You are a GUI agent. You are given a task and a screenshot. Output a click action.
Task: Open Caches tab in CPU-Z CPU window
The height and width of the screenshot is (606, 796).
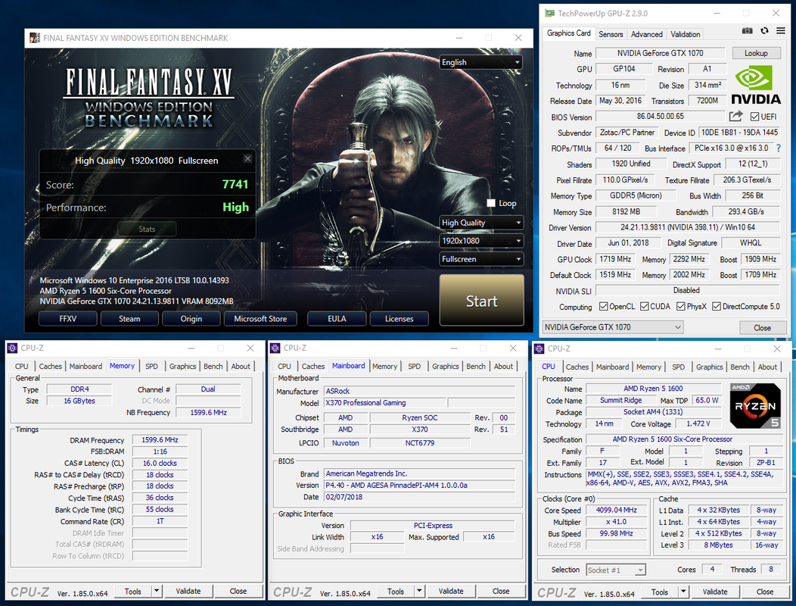tap(577, 367)
